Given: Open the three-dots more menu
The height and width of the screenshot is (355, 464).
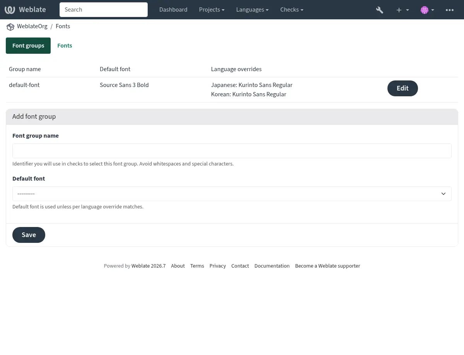Looking at the screenshot, I should [450, 10].
